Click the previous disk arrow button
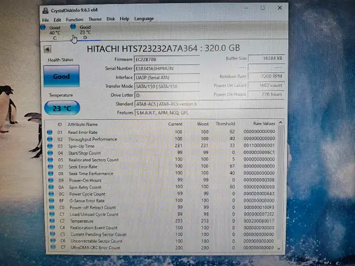 pos(47,49)
